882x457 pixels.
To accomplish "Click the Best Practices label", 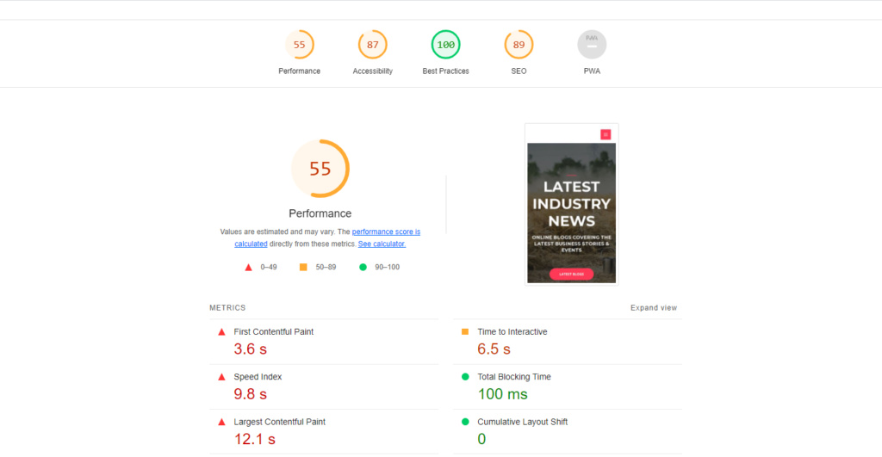I will click(x=445, y=71).
